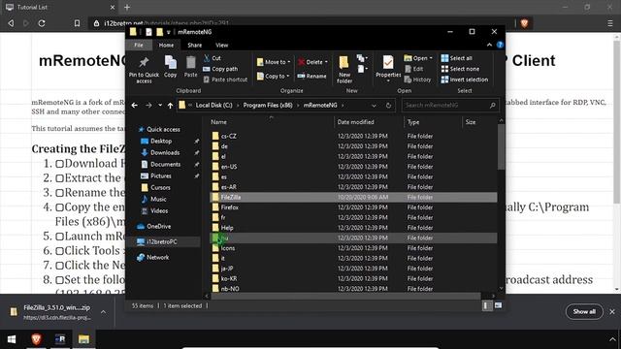Select Downloads in Quick access
The height and width of the screenshot is (349, 621).
(x=165, y=153)
